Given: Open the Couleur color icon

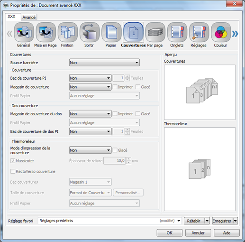Looking at the screenshot, I should click(221, 32).
